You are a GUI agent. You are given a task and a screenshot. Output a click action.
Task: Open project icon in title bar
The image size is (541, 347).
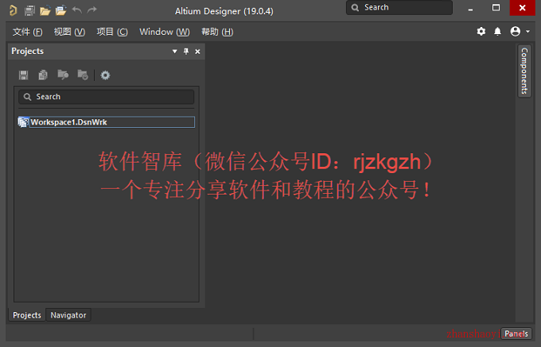60,10
